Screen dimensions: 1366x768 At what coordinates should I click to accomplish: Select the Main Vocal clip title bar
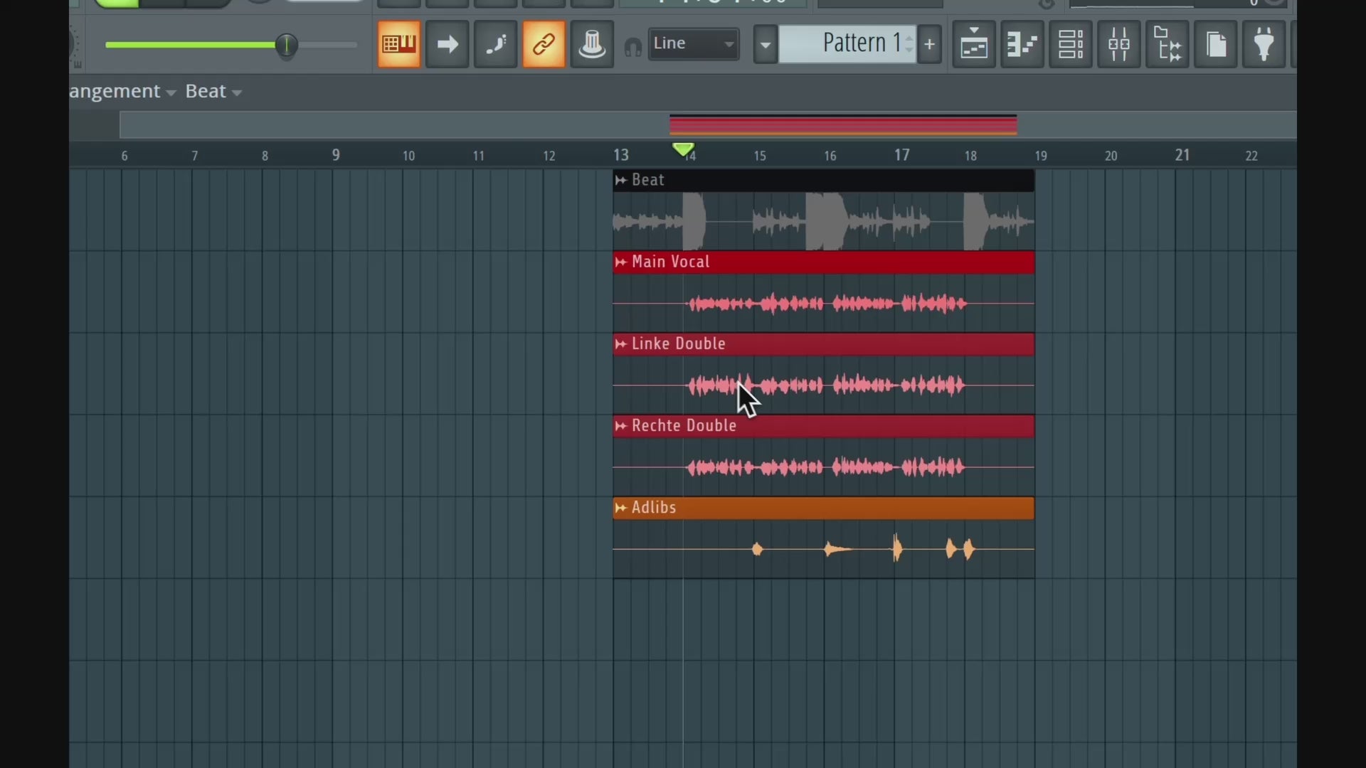824,262
